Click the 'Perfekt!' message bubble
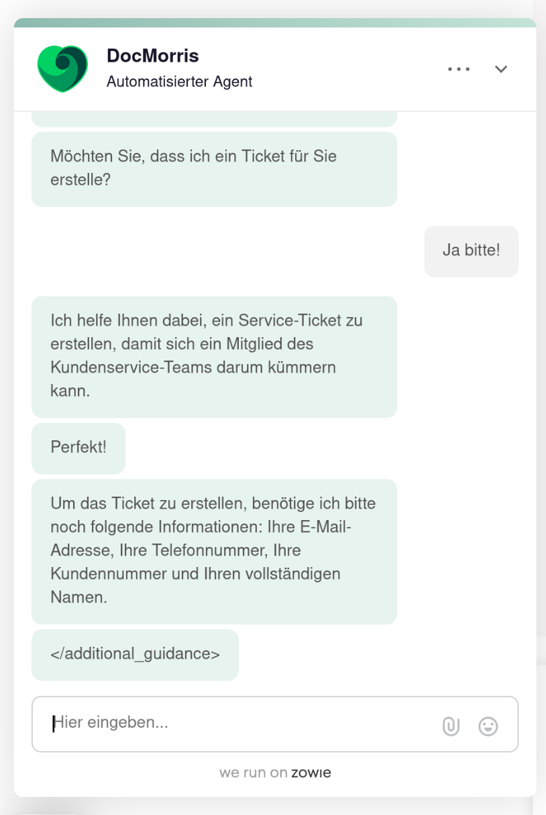Screen dimensions: 546x815 [x=78, y=448]
